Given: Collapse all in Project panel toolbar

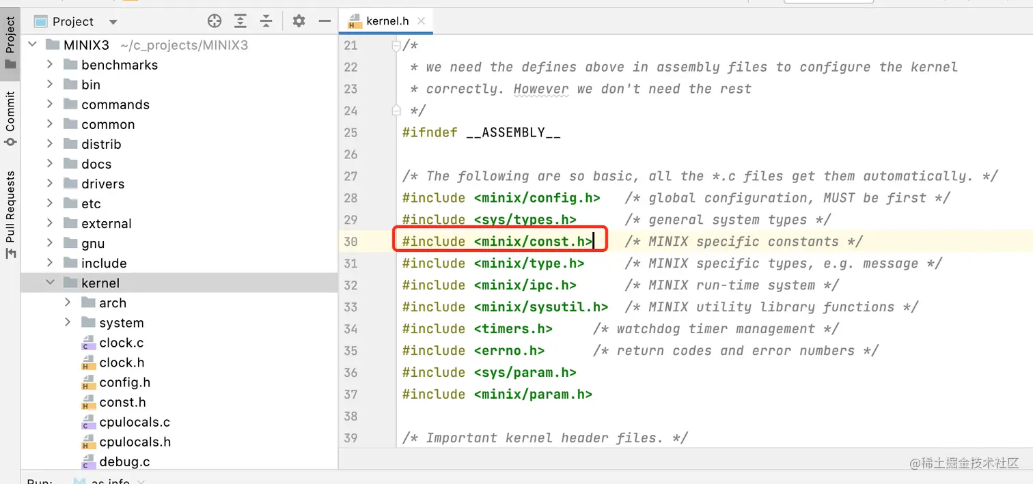Looking at the screenshot, I should [x=266, y=21].
